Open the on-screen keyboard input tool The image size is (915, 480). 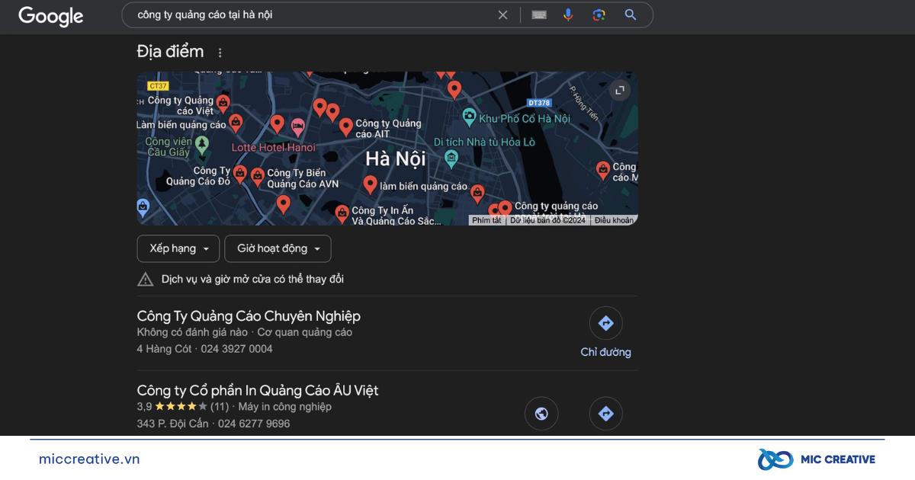click(539, 15)
